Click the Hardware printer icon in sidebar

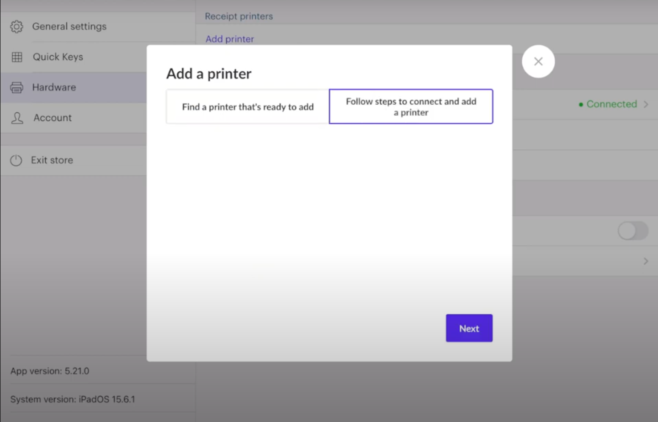pos(16,87)
